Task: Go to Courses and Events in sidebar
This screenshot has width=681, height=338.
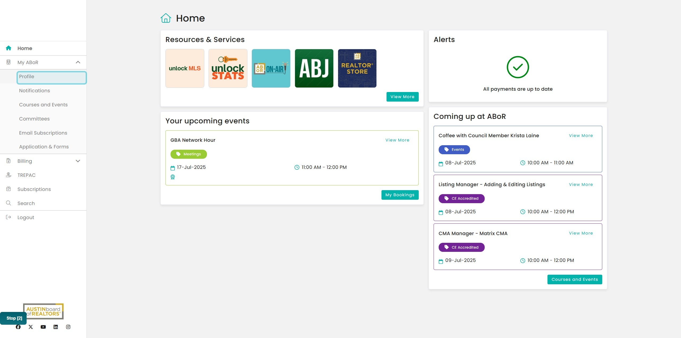Action: [43, 105]
